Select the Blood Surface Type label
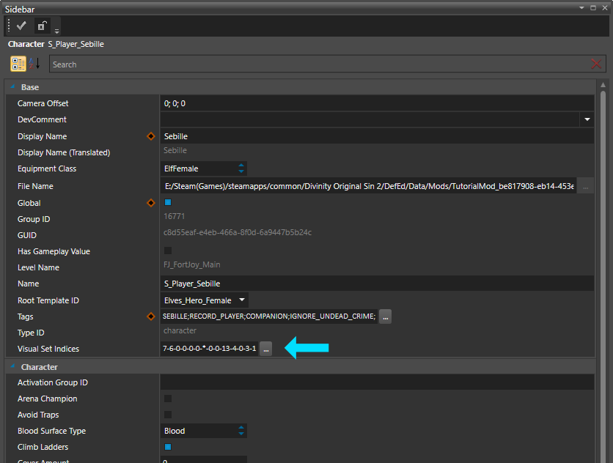The image size is (613, 463). coord(51,431)
